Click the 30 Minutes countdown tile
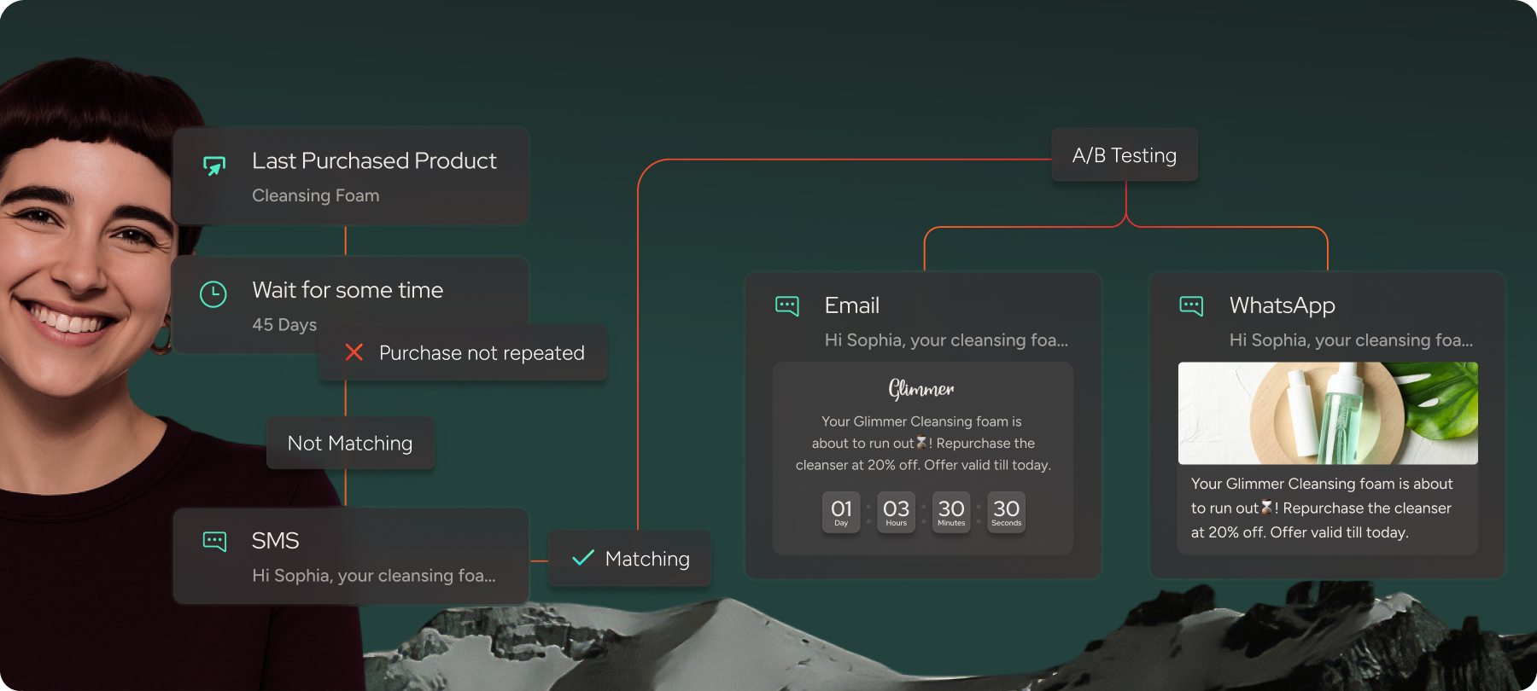Screen dimensions: 1537x691 [x=951, y=512]
